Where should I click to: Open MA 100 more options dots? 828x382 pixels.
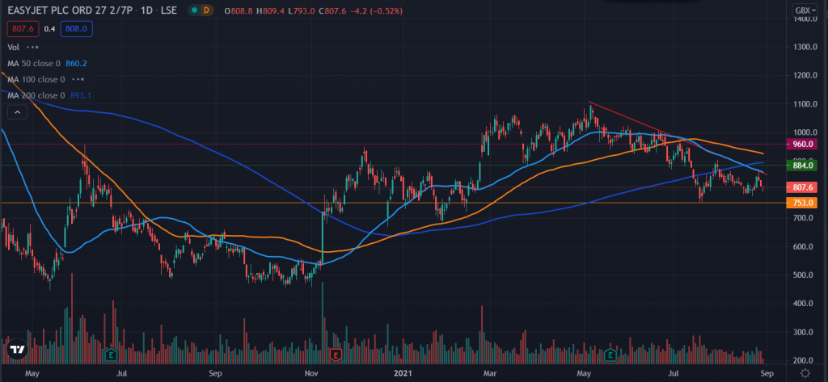pos(78,80)
